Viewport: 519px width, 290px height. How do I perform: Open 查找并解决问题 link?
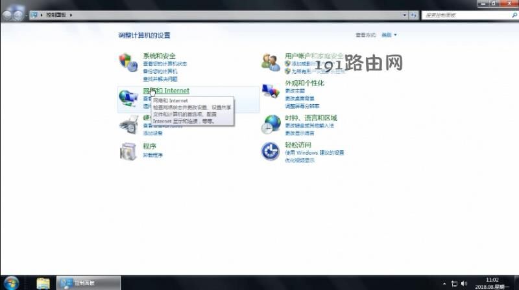coord(160,79)
